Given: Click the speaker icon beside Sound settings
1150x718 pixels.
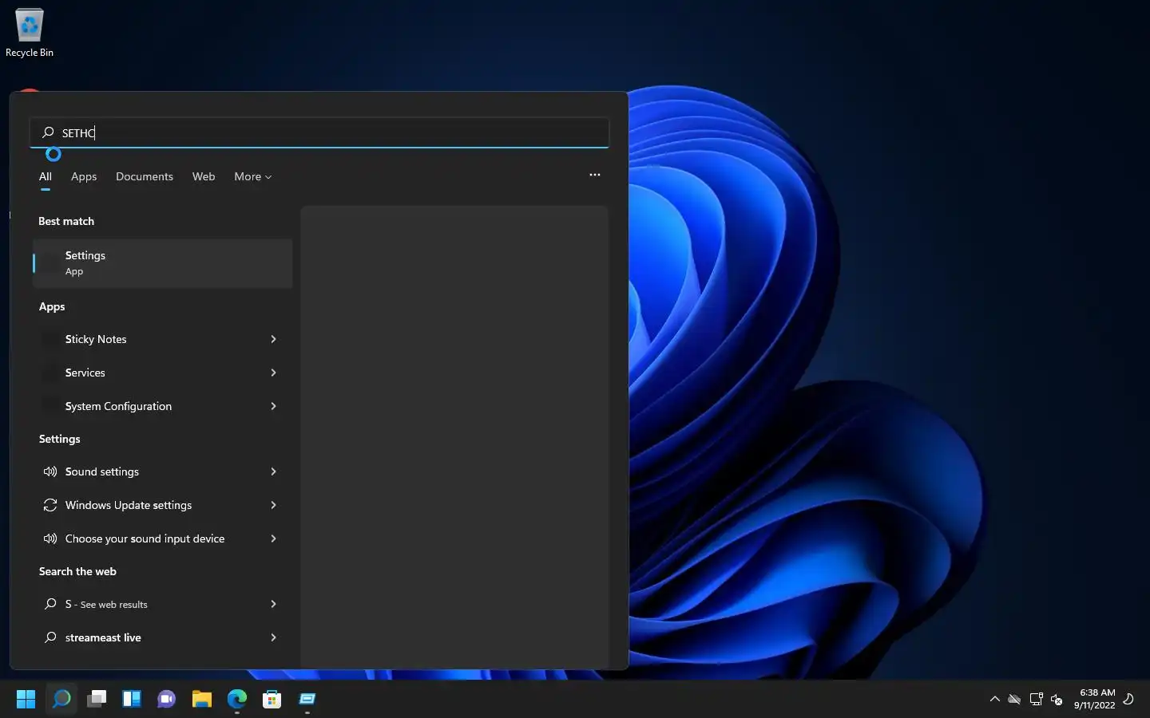Looking at the screenshot, I should click(50, 471).
